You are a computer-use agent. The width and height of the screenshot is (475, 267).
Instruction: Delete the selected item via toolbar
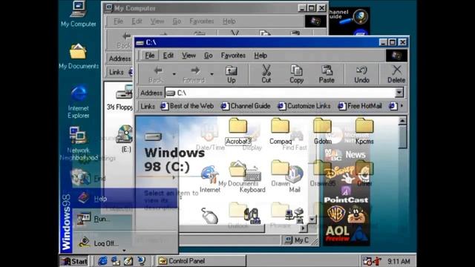point(396,74)
